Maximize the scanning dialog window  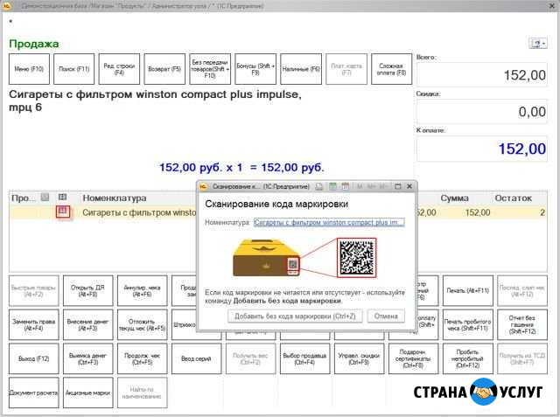(x=398, y=186)
